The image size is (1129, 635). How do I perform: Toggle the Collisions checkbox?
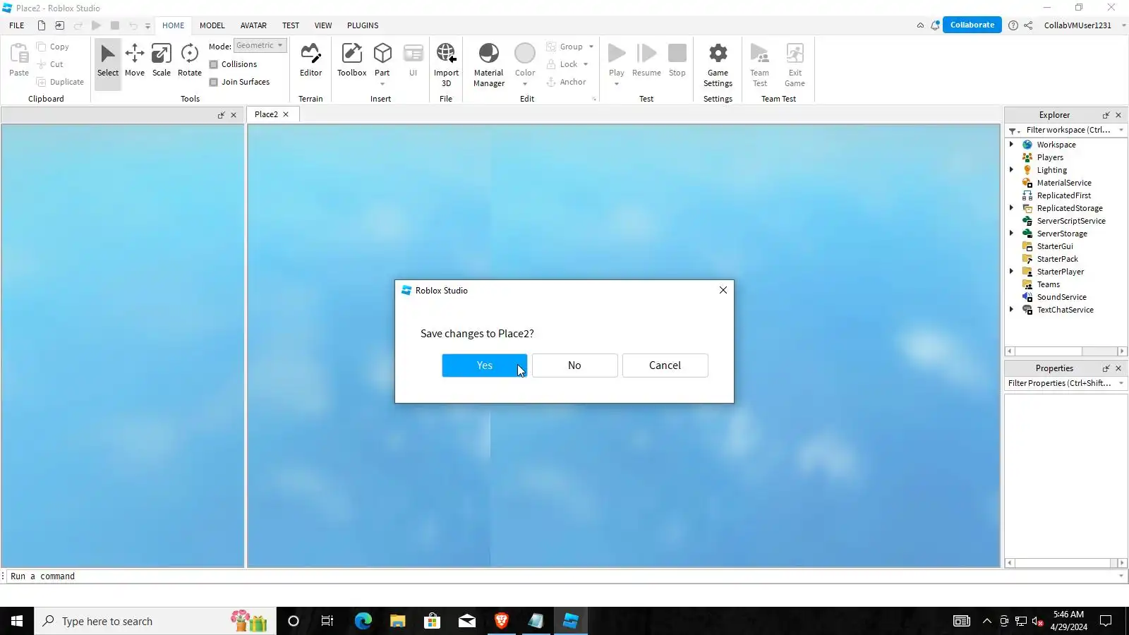click(x=214, y=64)
